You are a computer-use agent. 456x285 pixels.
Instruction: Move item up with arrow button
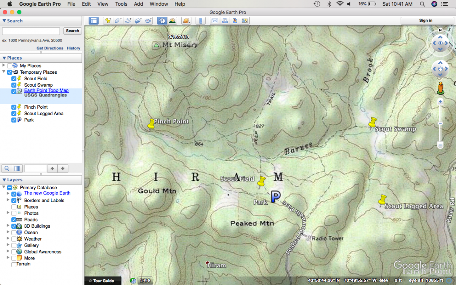point(53,168)
